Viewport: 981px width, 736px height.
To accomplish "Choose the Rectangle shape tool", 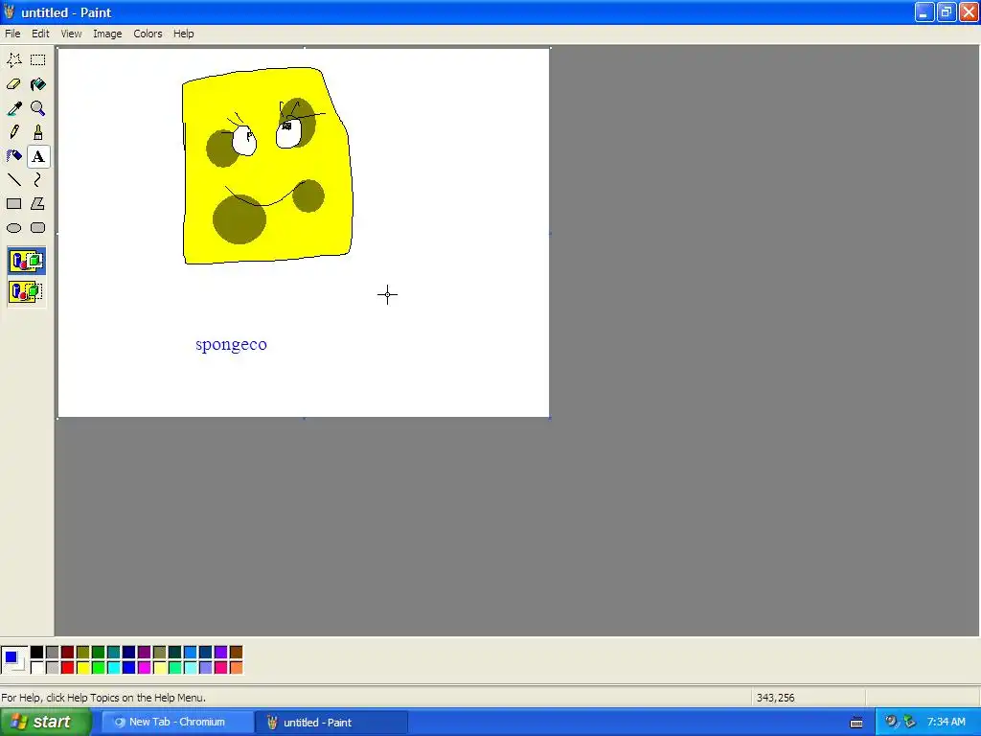I will tap(13, 204).
